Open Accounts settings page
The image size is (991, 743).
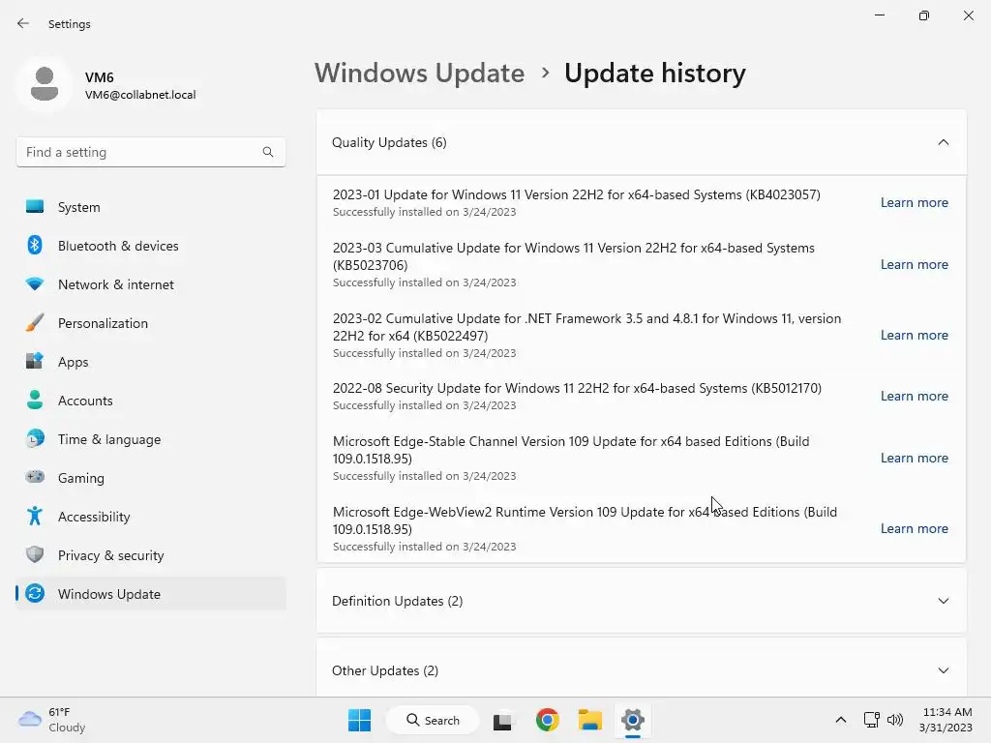click(x=151, y=401)
